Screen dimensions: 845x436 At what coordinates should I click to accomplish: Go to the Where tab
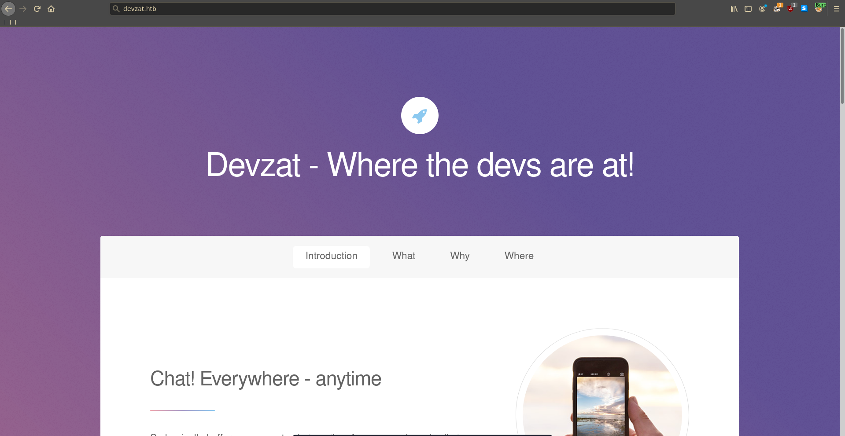pyautogui.click(x=519, y=256)
